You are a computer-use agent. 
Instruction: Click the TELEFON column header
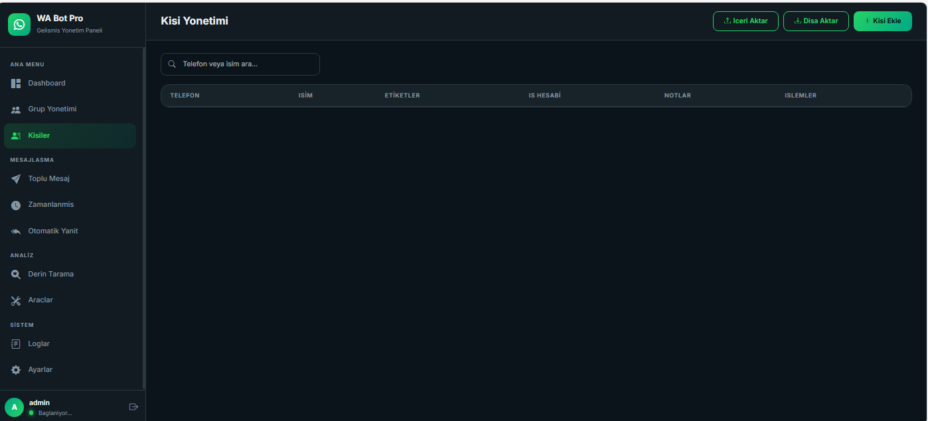pos(185,95)
